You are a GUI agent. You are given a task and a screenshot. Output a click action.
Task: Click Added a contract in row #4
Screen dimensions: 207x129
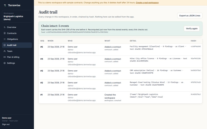(x=113, y=59)
